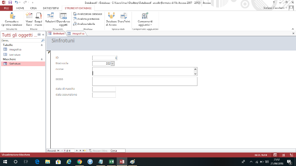The height and width of the screenshot is (166, 296).
Task: Collapse the ribbon chevron
Action: tap(293, 29)
